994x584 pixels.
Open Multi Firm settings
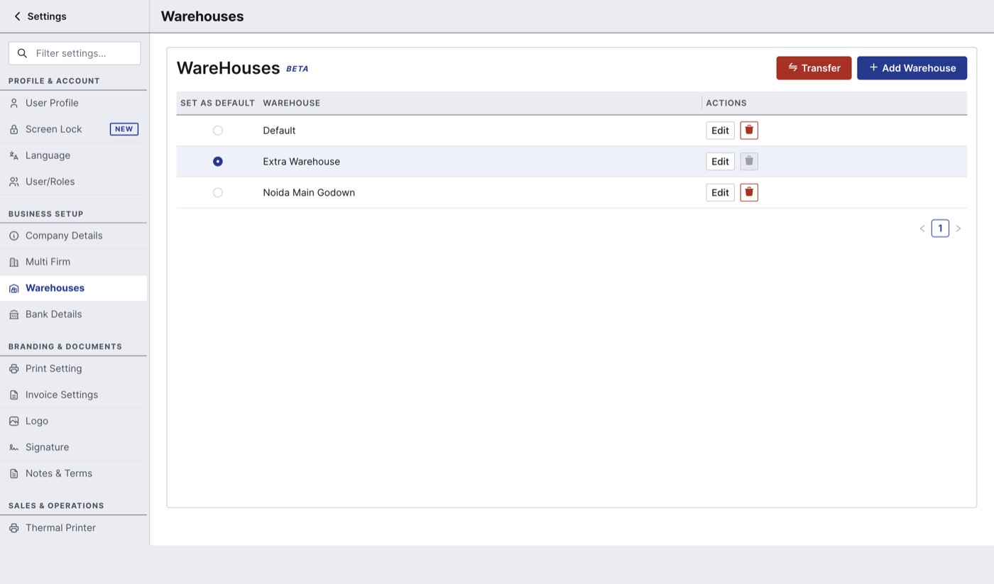click(x=74, y=262)
